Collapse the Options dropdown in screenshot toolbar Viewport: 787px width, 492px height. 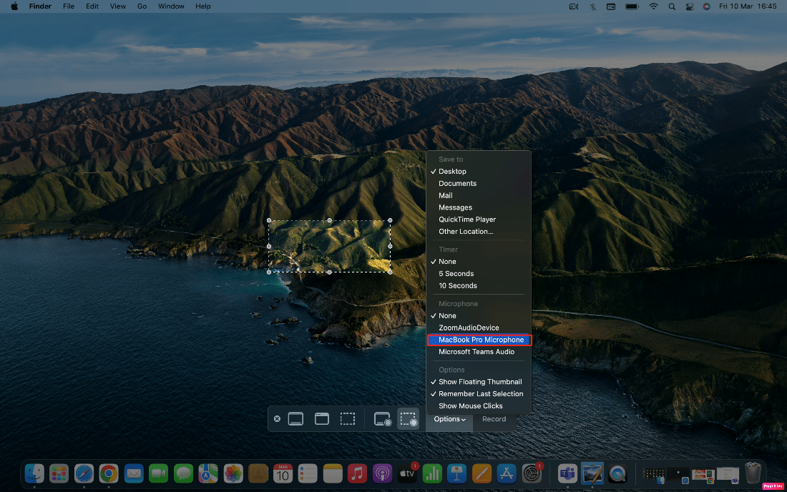[449, 419]
